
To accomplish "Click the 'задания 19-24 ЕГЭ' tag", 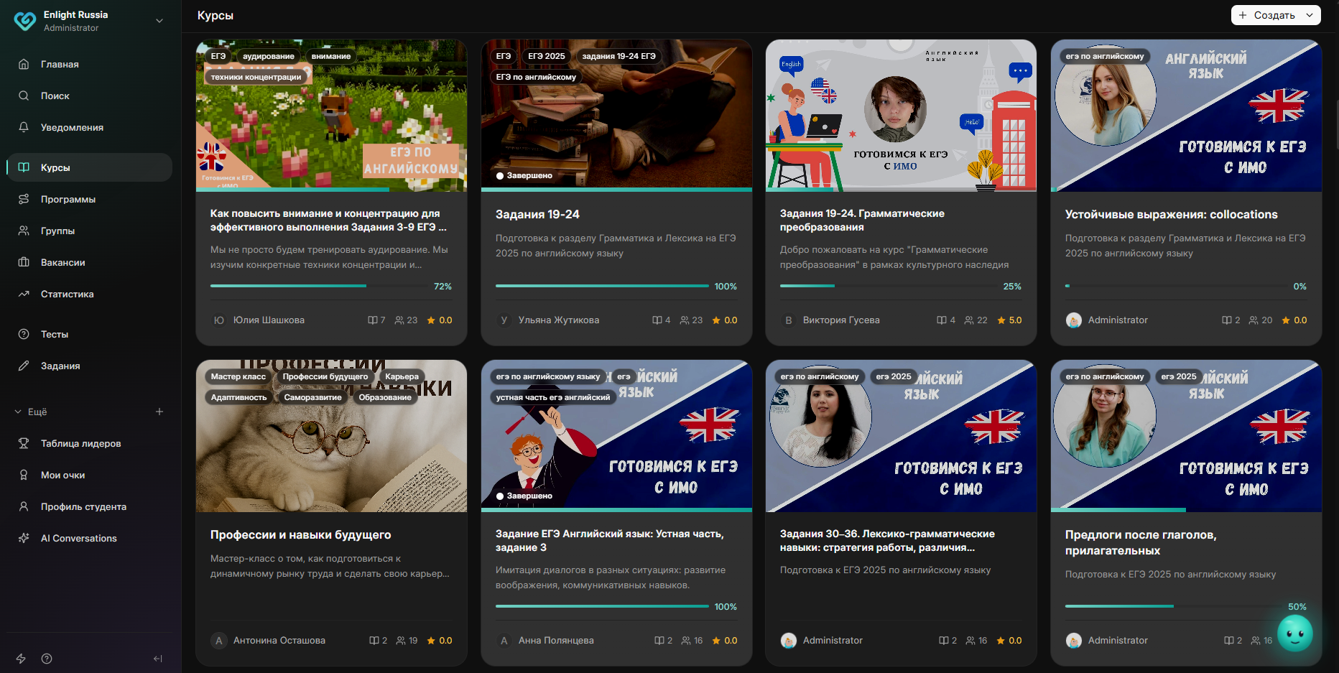I will [618, 56].
